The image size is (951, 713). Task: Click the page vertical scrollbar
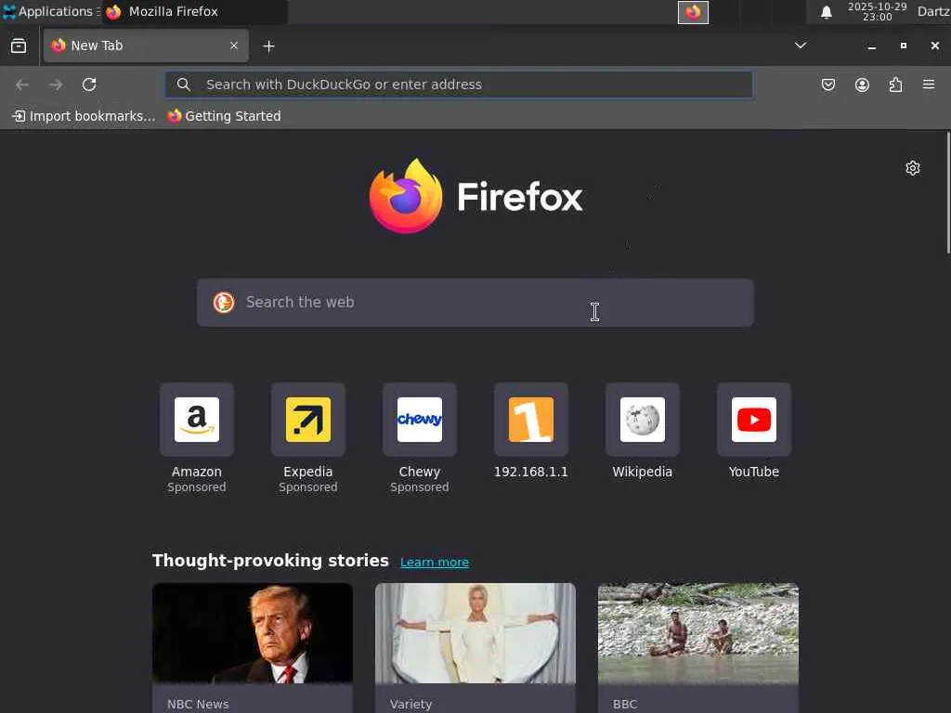pyautogui.click(x=948, y=193)
